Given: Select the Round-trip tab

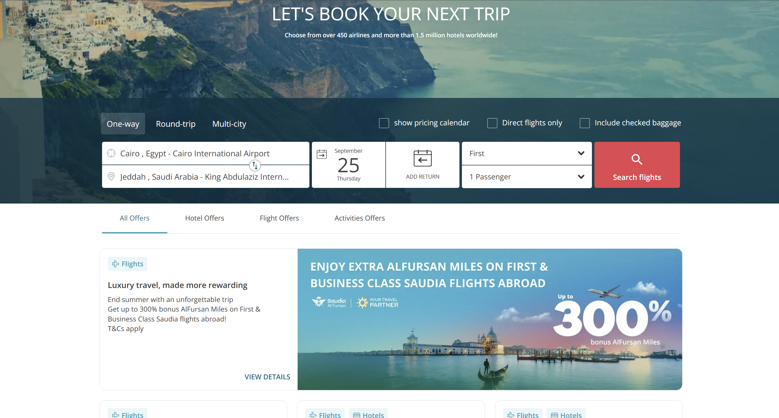Looking at the screenshot, I should [176, 124].
